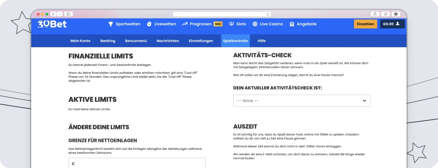438x168 pixels.
Task: Click the Livewetten stopwatch icon
Action: pyautogui.click(x=149, y=24)
